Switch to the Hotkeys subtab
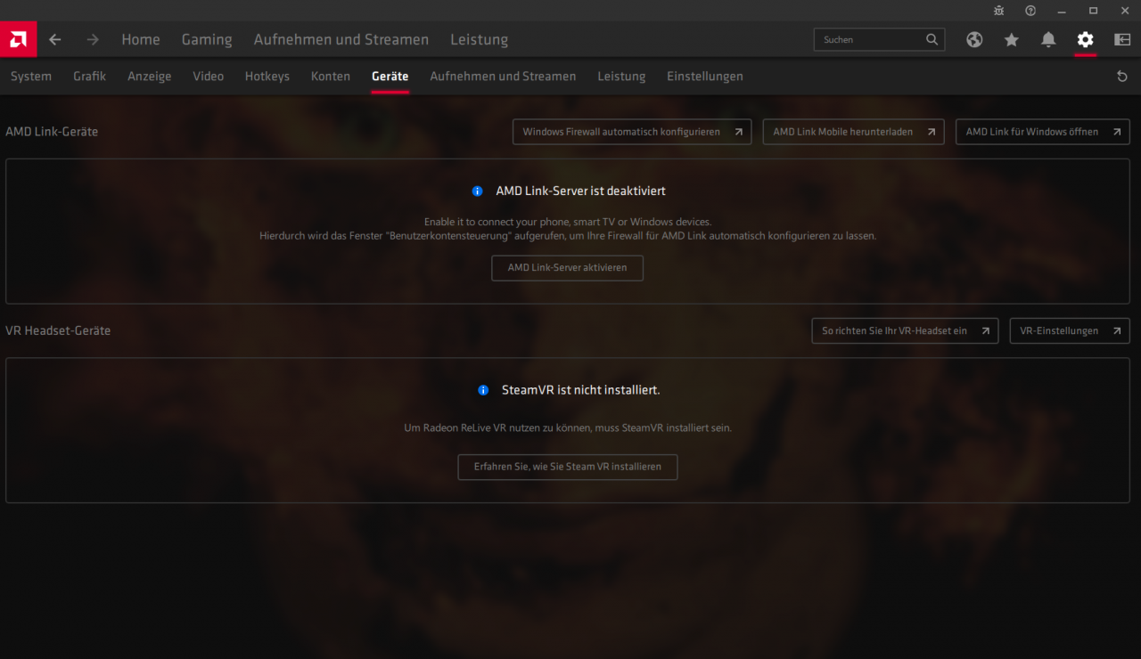Viewport: 1141px width, 659px height. tap(267, 77)
